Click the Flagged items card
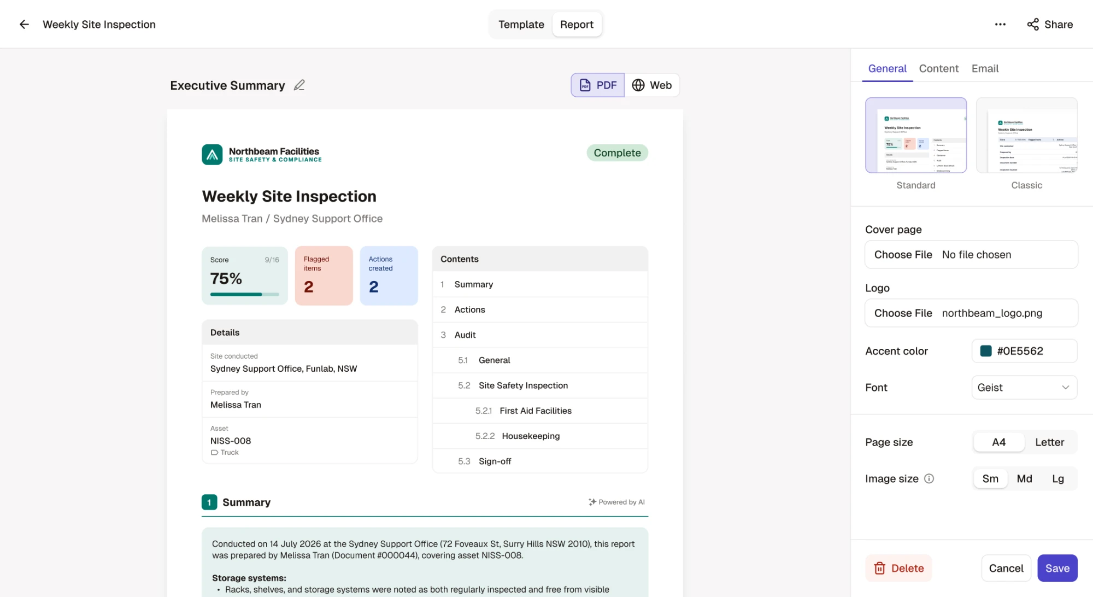Image resolution: width=1093 pixels, height=597 pixels. [x=324, y=276]
